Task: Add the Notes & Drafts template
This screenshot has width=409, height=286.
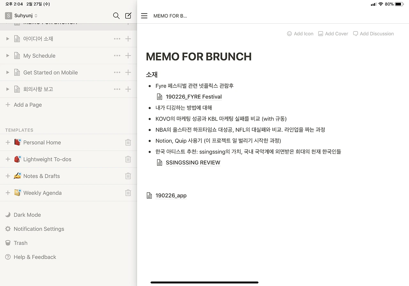Action: click(8, 176)
